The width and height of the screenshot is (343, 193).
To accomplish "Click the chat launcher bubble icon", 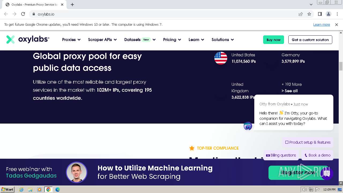I will 327,173.
